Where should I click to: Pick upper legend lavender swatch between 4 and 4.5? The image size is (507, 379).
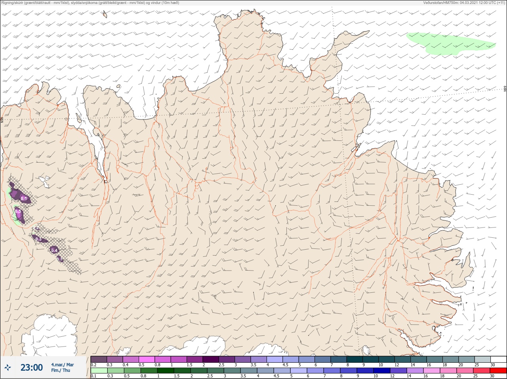click(275, 359)
